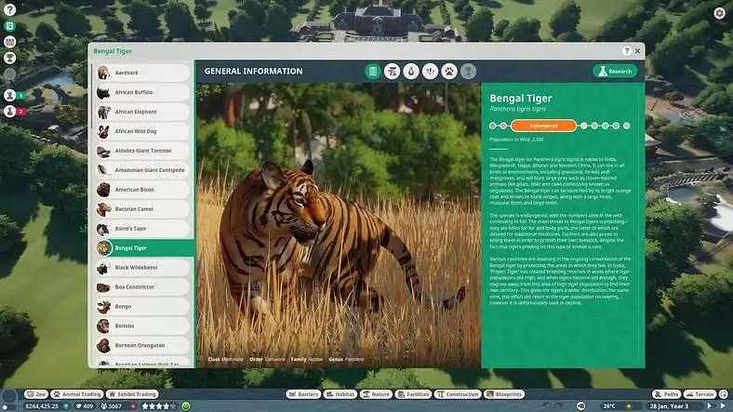Image resolution: width=733 pixels, height=412 pixels.
Task: Open the Nature build menu
Action: tap(377, 394)
